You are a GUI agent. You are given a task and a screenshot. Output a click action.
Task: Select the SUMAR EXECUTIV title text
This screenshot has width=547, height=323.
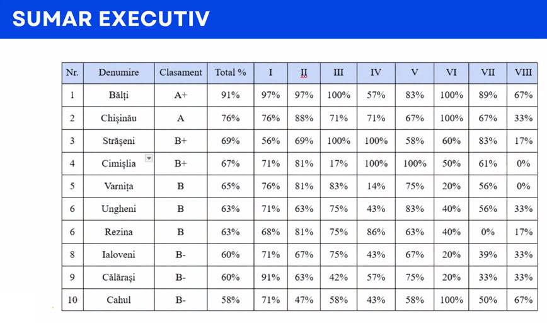111,18
